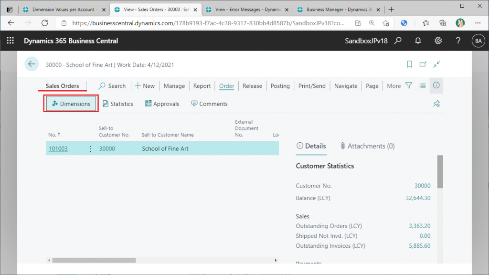Switch to Attachments (0) tab
This screenshot has height=275, width=489.
[367, 146]
